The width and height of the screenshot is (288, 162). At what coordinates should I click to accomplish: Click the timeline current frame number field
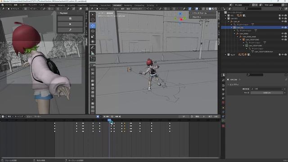184,117
